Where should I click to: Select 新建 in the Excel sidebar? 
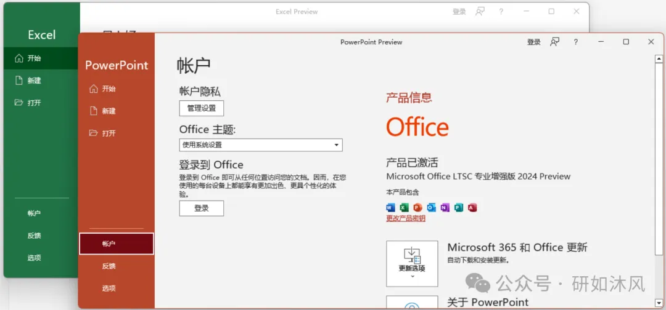(x=41, y=81)
